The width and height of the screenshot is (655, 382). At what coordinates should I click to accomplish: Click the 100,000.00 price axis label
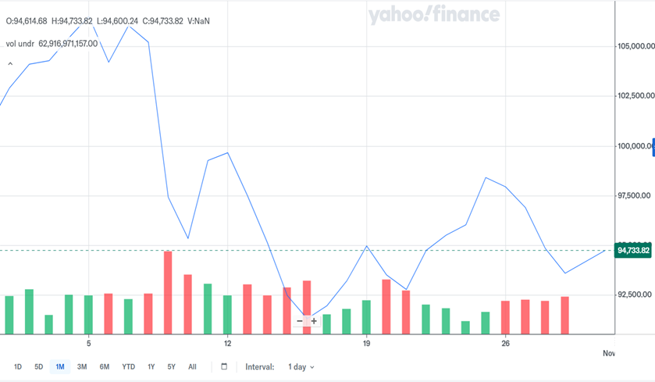pyautogui.click(x=634, y=146)
